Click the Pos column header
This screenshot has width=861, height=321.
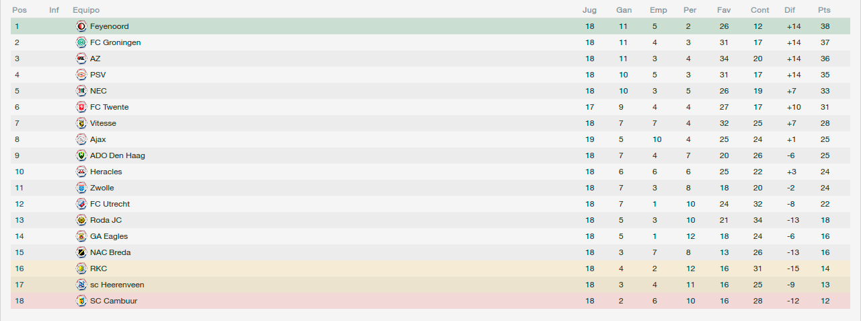pos(19,10)
